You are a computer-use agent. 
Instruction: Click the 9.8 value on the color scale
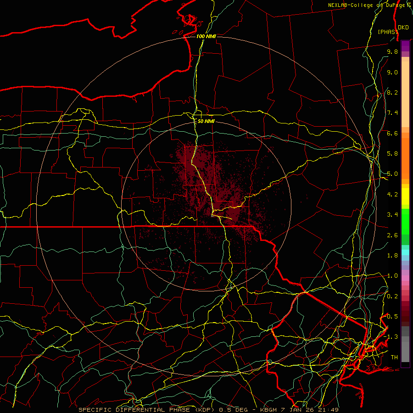[392, 51]
